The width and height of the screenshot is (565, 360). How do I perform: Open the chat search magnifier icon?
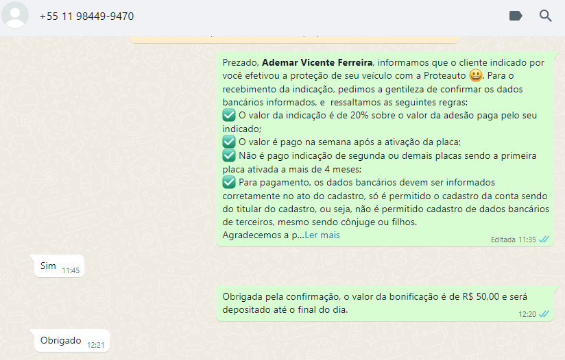tap(546, 16)
